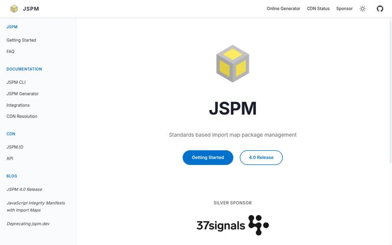The image size is (392, 245).
Task: Click the 4.0 Release outlined button
Action: tap(261, 157)
